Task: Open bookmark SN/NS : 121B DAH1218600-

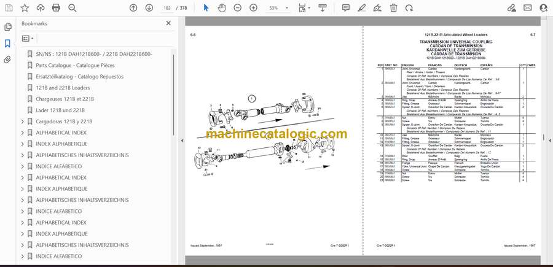Action: click(x=94, y=54)
